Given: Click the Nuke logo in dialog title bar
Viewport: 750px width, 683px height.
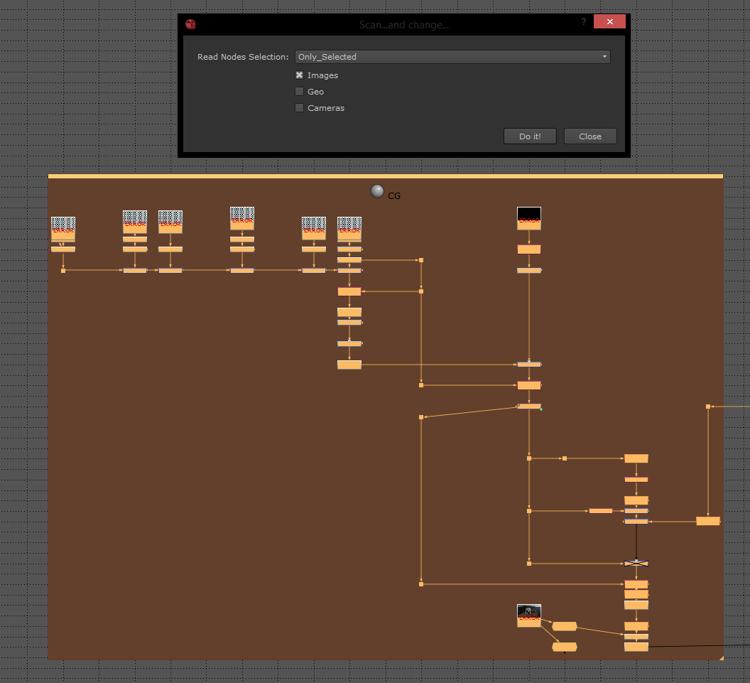Looking at the screenshot, I should click(x=190, y=24).
